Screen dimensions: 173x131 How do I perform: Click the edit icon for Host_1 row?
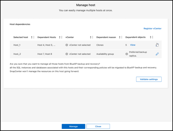tap(157, 45)
